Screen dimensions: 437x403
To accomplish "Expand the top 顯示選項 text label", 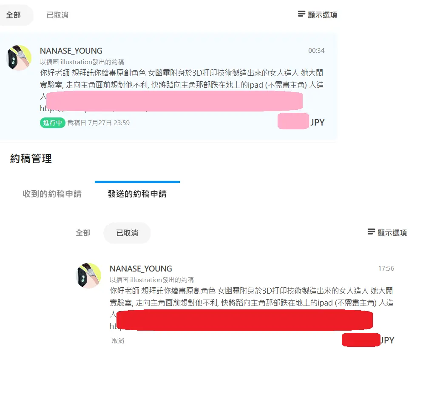I will (x=323, y=15).
